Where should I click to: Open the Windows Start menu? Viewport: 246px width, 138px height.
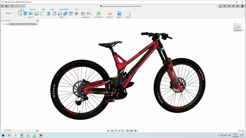[3, 135]
